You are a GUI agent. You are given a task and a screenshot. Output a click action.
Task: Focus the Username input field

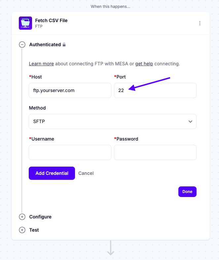click(70, 152)
